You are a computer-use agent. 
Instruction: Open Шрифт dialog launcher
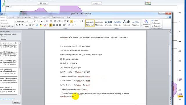[48, 29]
